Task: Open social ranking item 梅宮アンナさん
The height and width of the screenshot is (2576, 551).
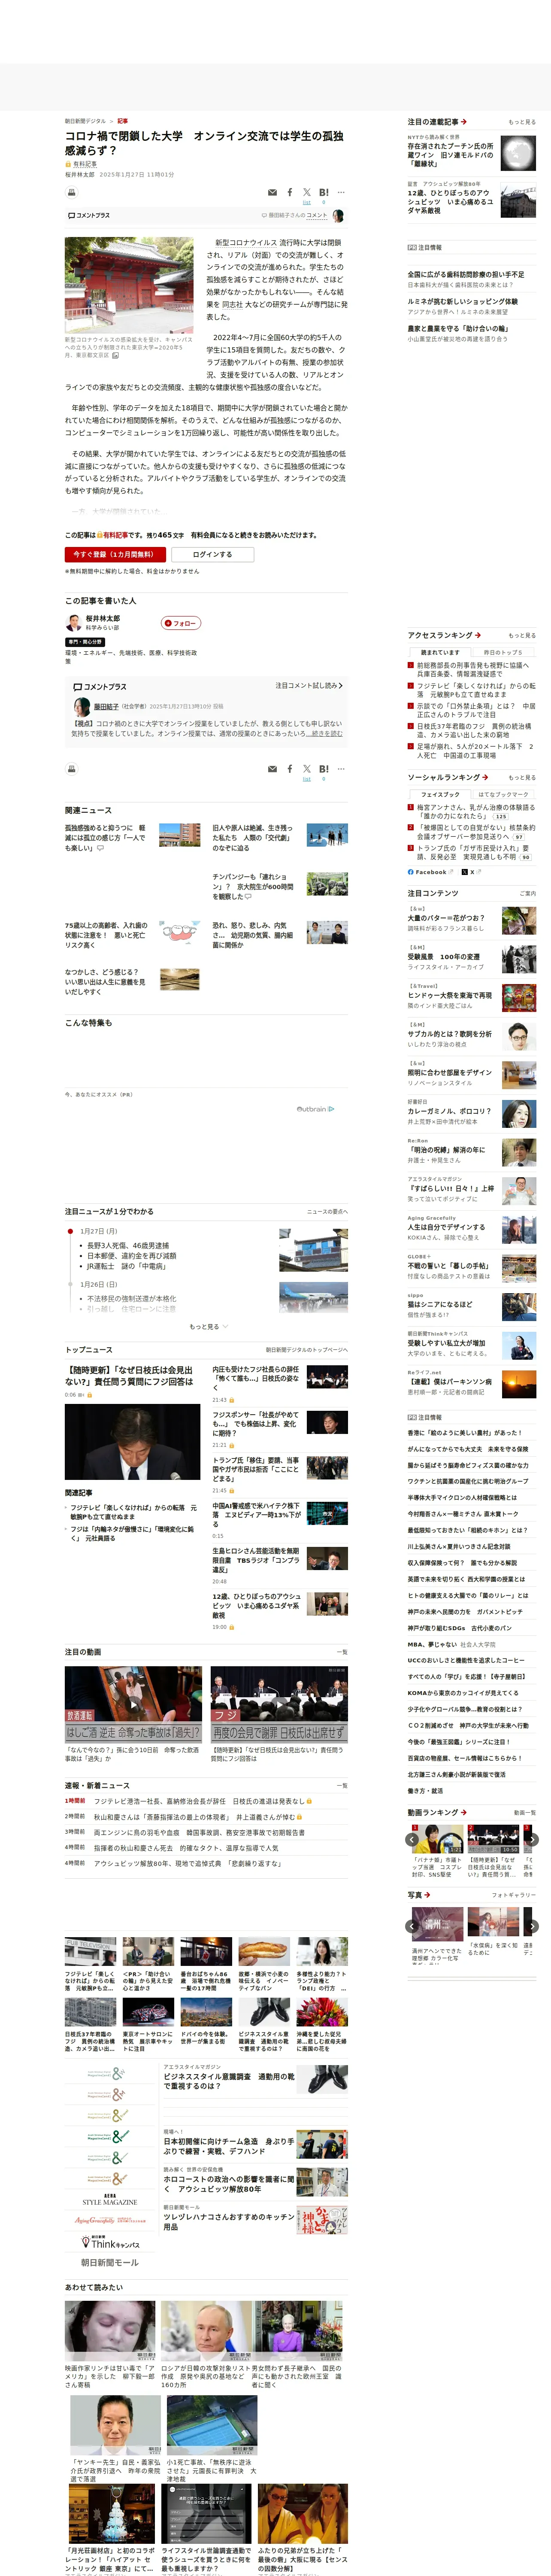Action: (x=476, y=811)
